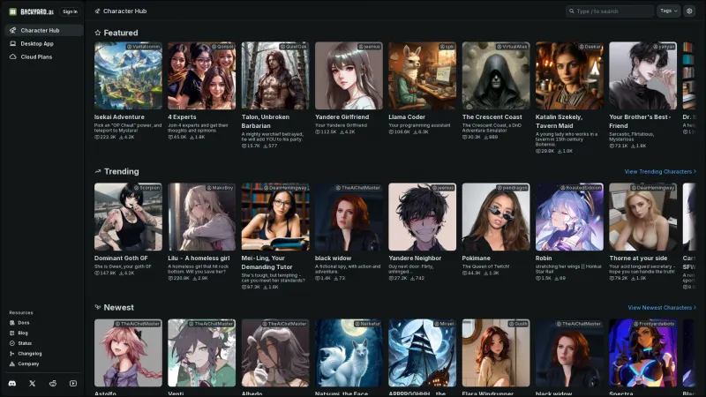Click the search magnifier icon
This screenshot has height=397, width=706.
tap(572, 11)
